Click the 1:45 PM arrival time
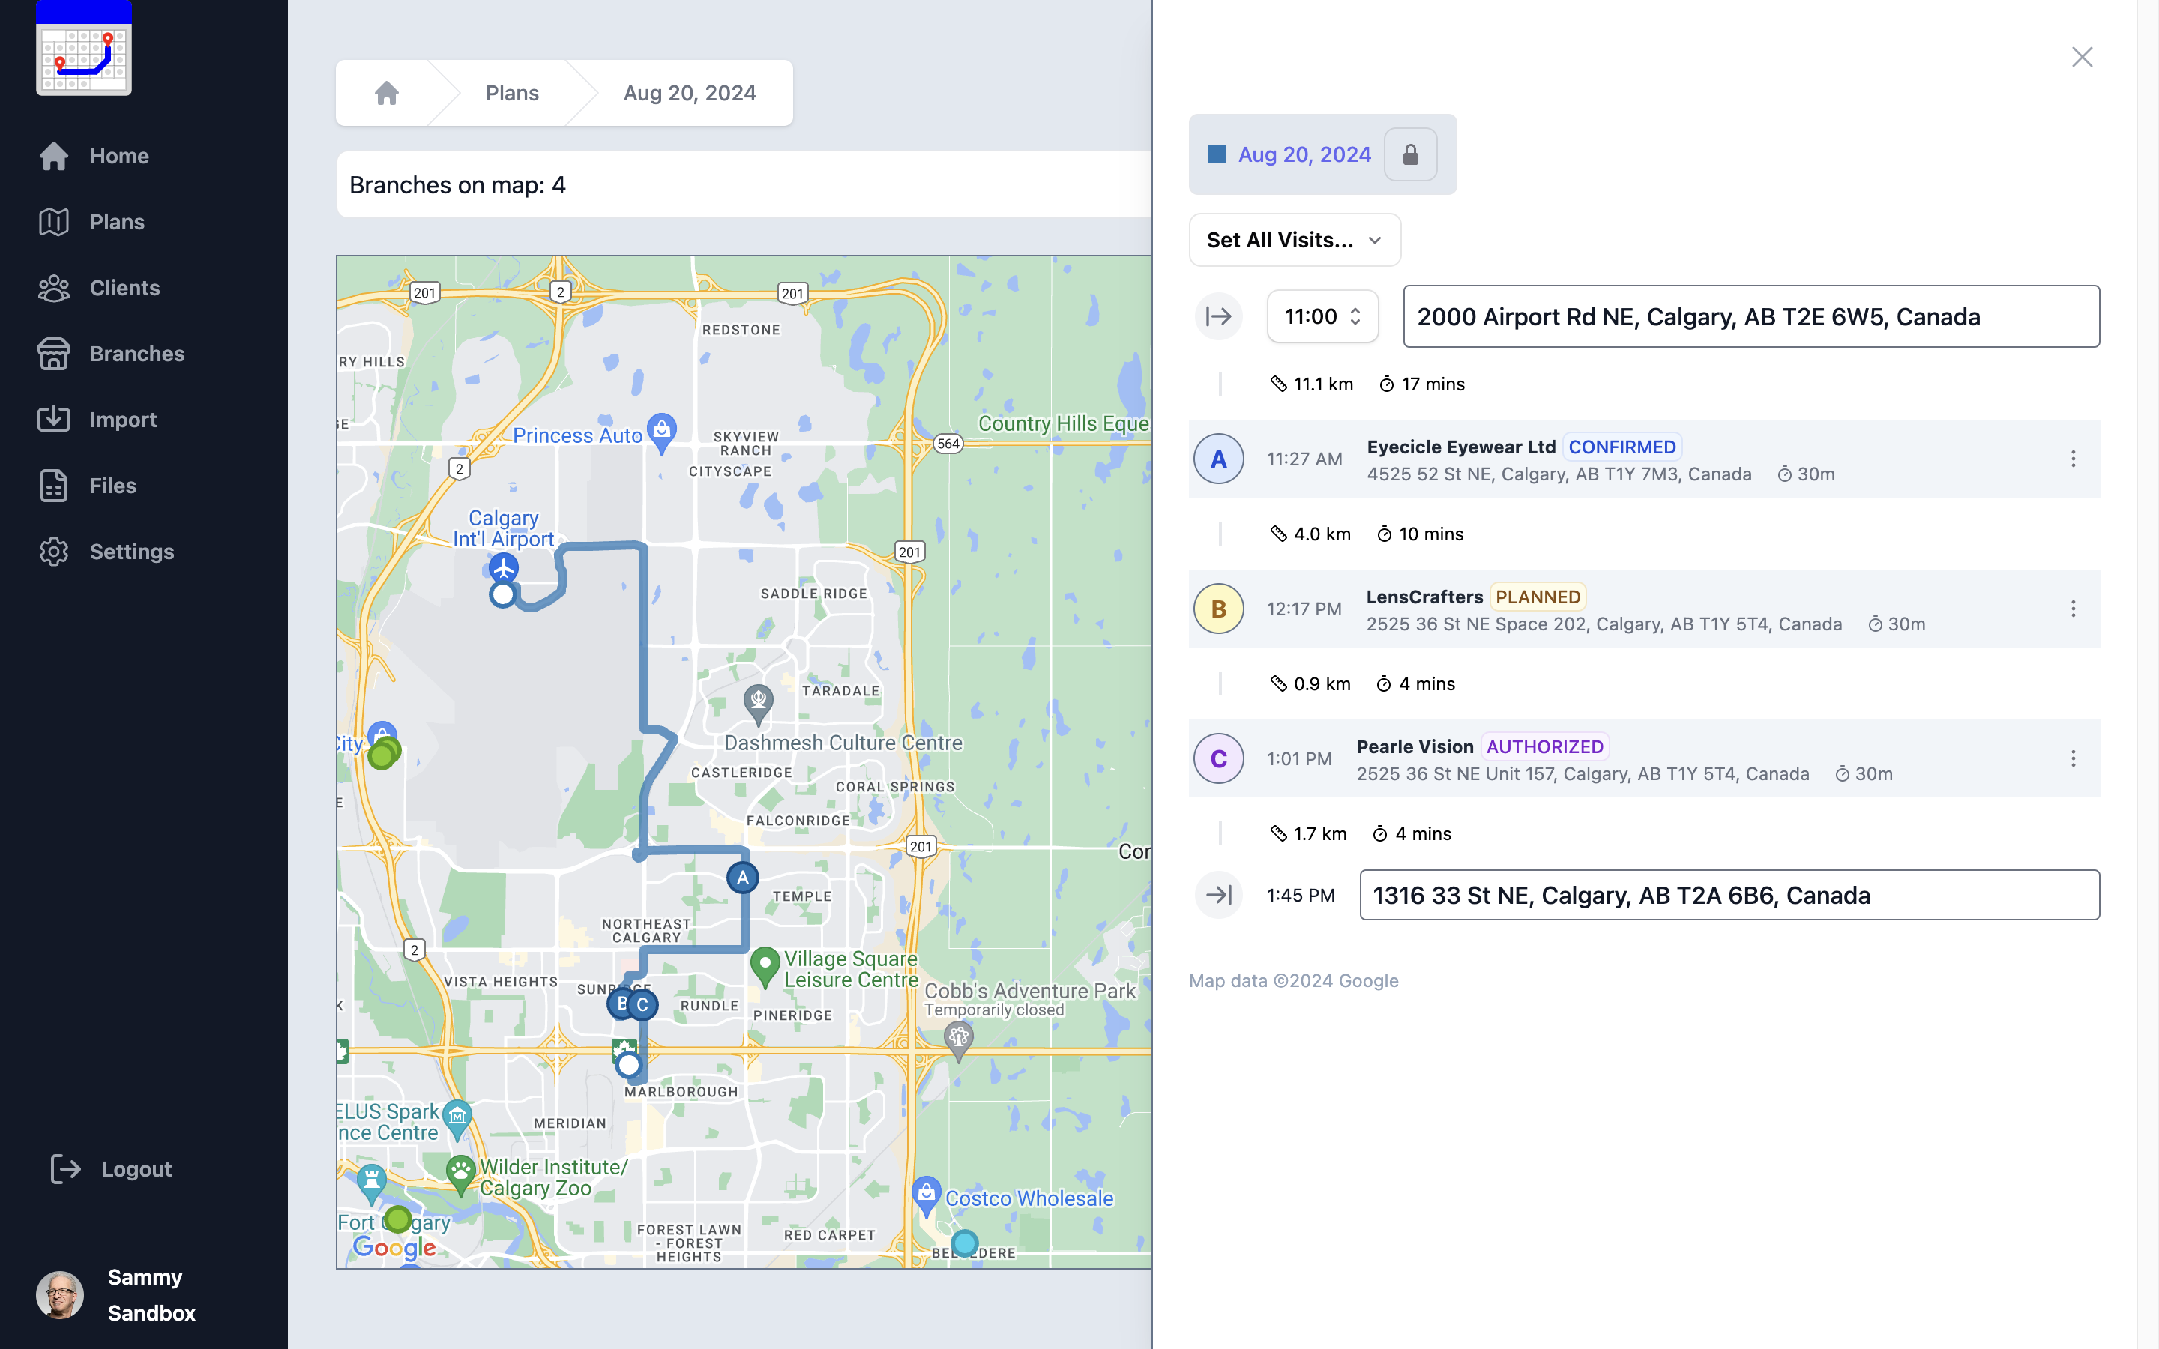Screen dimensions: 2159x1349 [1301, 895]
